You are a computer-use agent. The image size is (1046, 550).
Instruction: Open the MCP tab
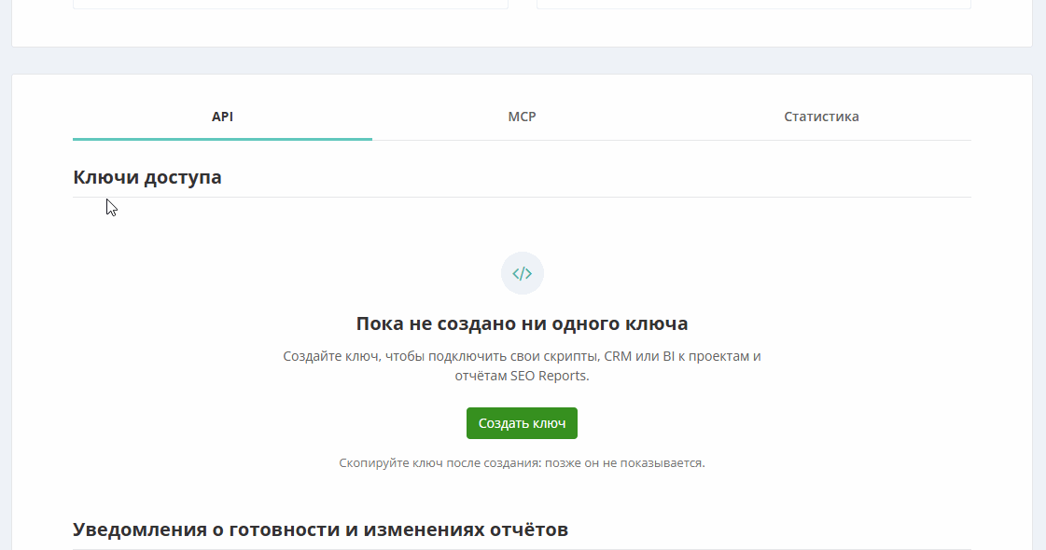[522, 117]
